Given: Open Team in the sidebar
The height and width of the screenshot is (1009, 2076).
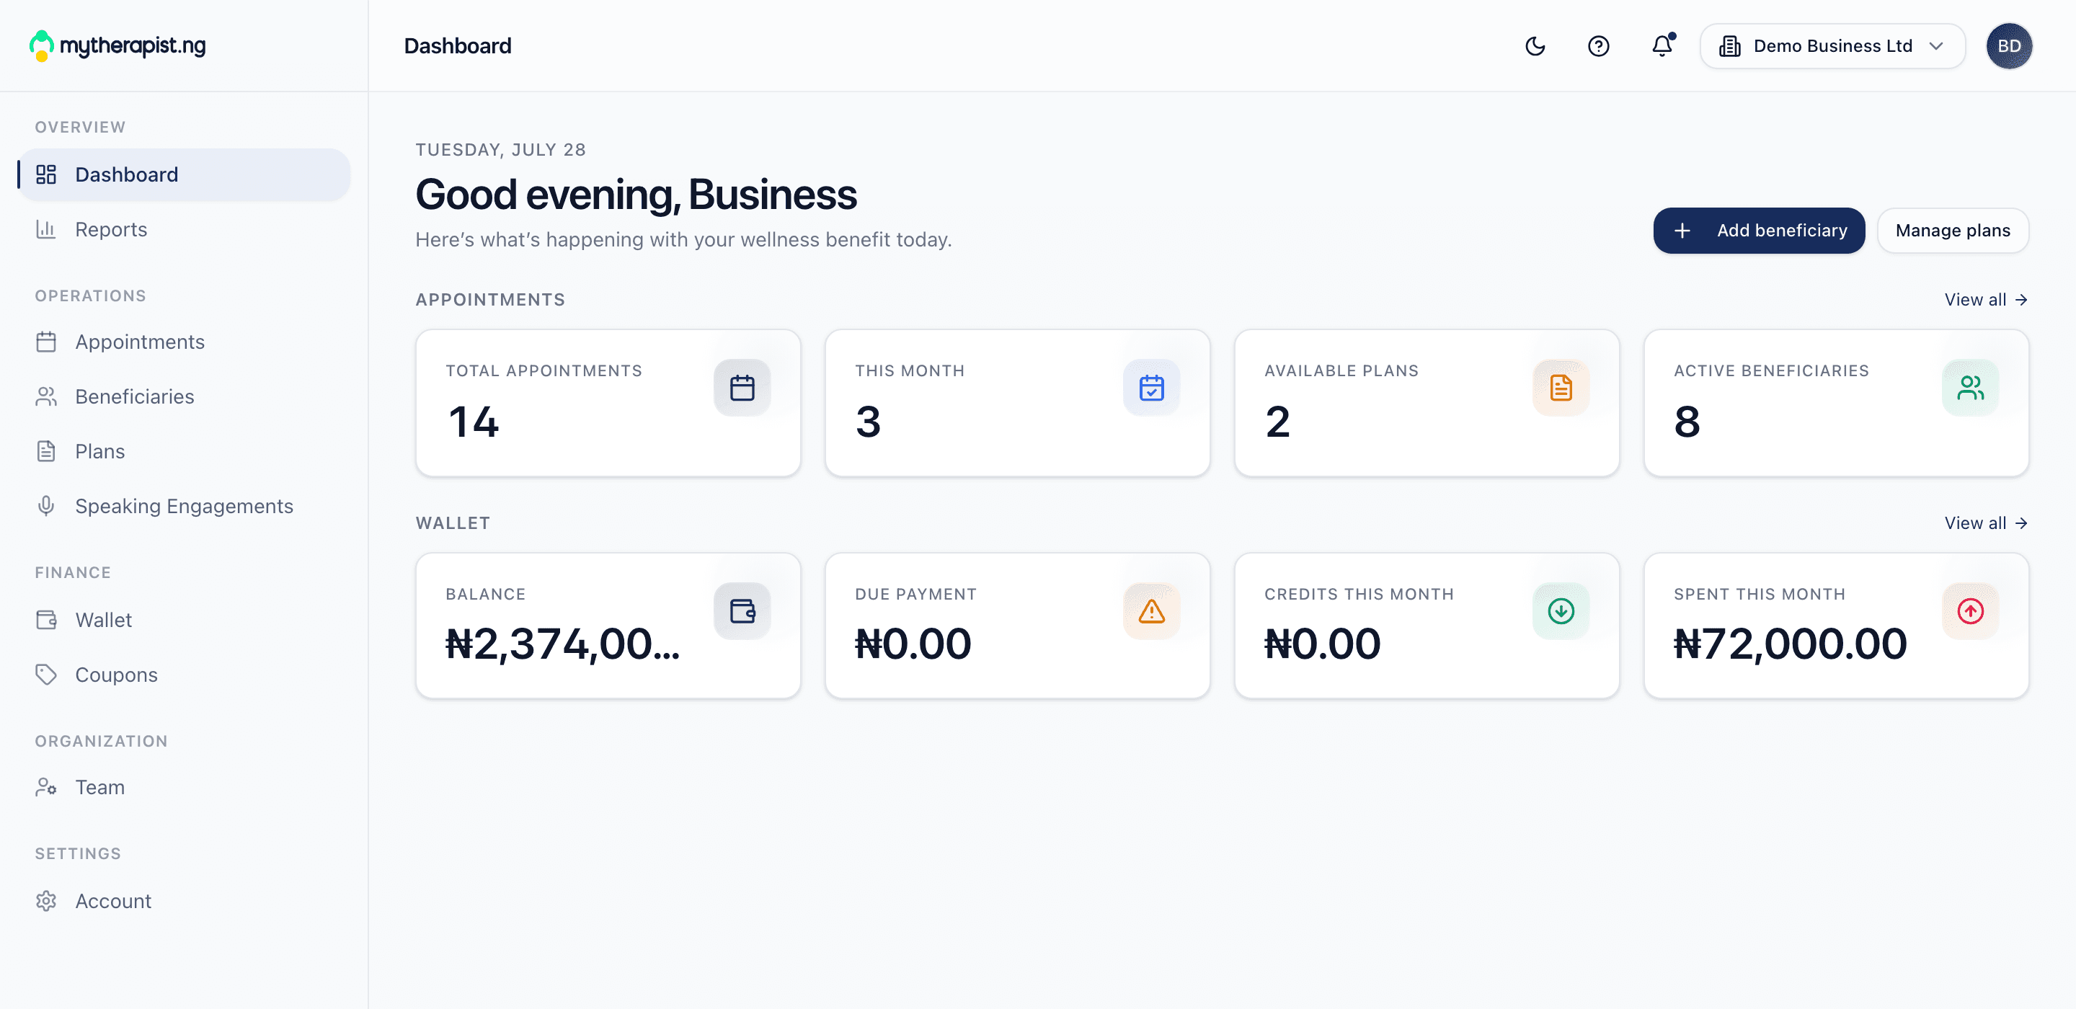Looking at the screenshot, I should point(184,787).
